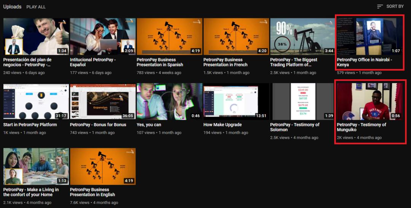Open PetronPay Office in Nairobi thumbnail

click(370, 37)
